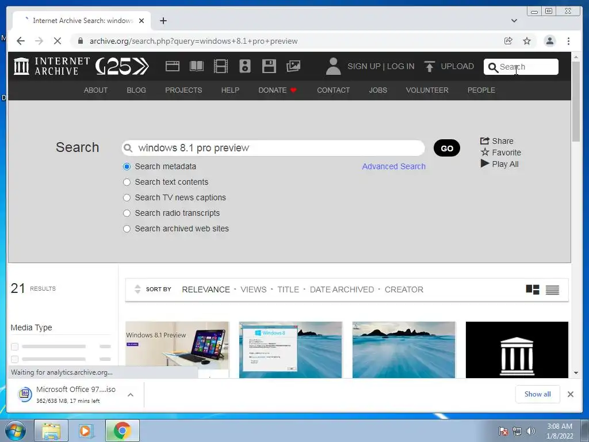
Task: Click the GO search button
Action: tap(446, 148)
